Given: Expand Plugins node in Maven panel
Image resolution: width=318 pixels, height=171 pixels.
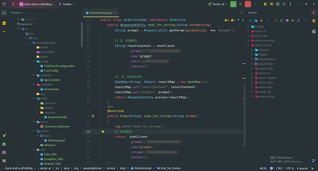Looking at the screenshot, I should [x=252, y=55].
